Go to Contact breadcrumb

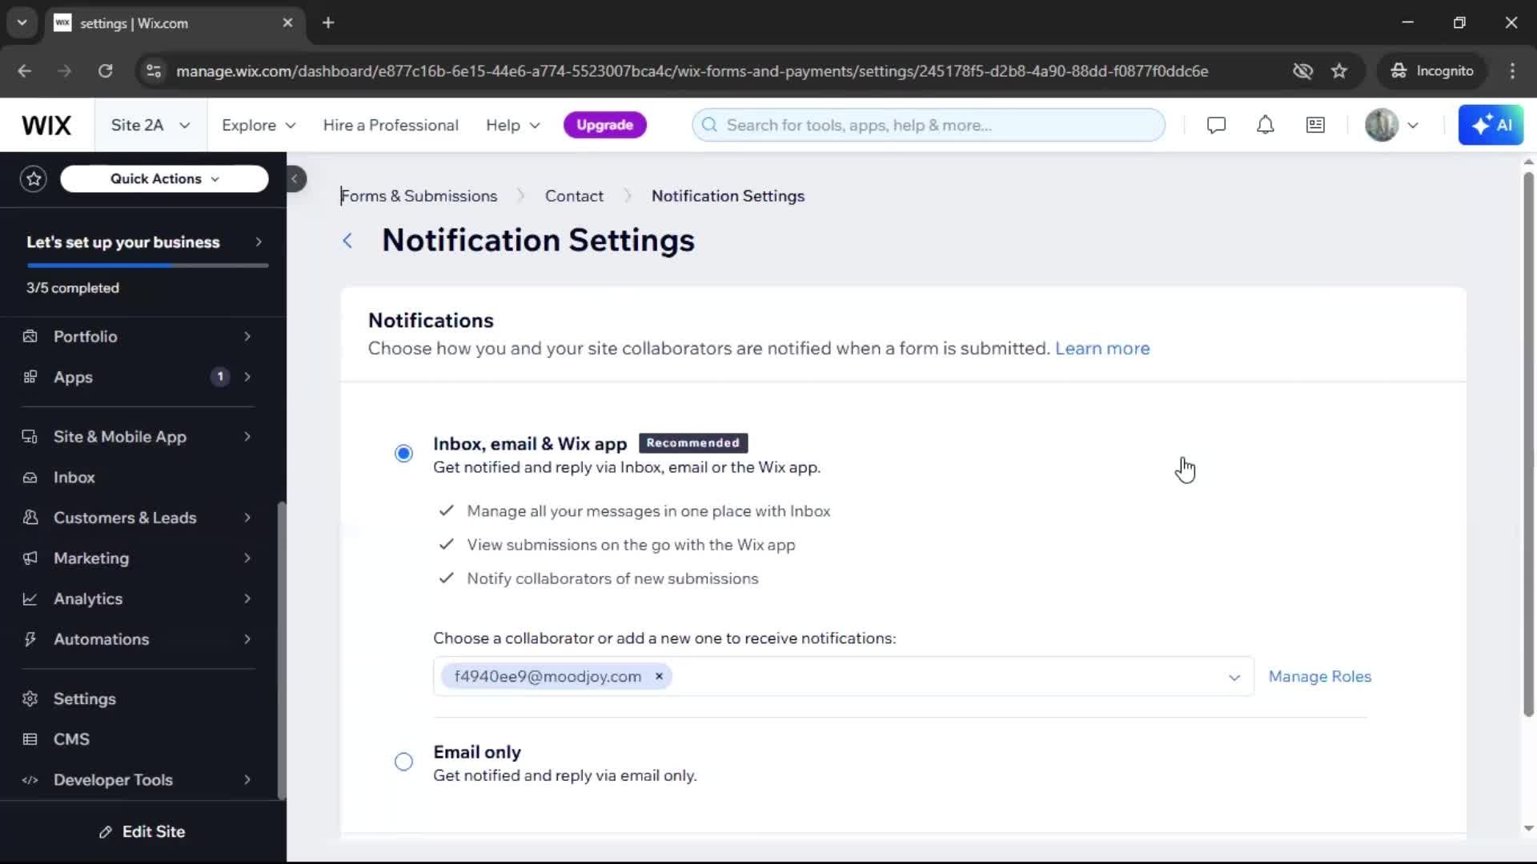(x=574, y=196)
